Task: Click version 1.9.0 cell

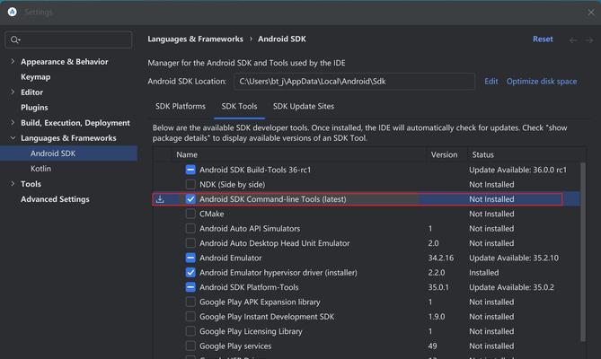Action: click(437, 317)
